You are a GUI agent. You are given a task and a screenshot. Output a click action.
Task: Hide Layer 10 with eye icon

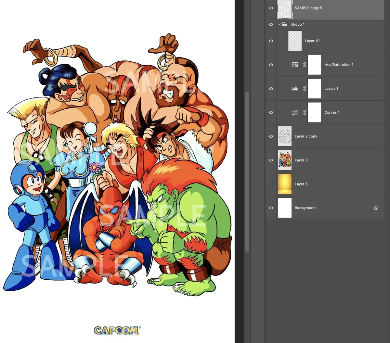pos(271,41)
